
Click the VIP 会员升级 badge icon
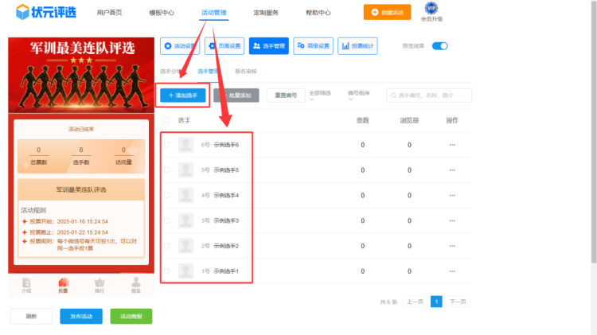[x=432, y=9]
